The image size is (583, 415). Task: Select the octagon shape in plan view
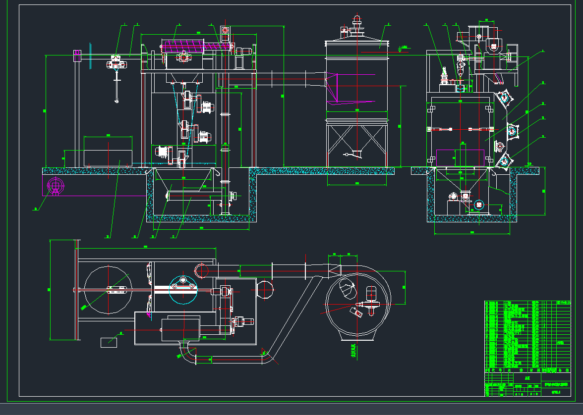(x=265, y=289)
